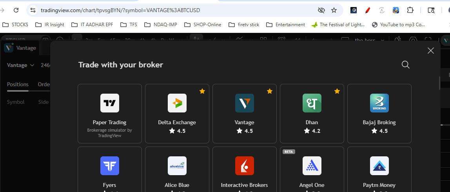Click the crossed-eye icon in address bar
The width and height of the screenshot is (450, 192).
point(321,10)
